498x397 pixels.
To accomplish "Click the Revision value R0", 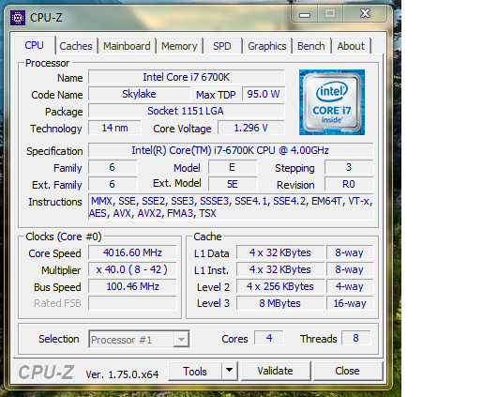I will tap(349, 184).
